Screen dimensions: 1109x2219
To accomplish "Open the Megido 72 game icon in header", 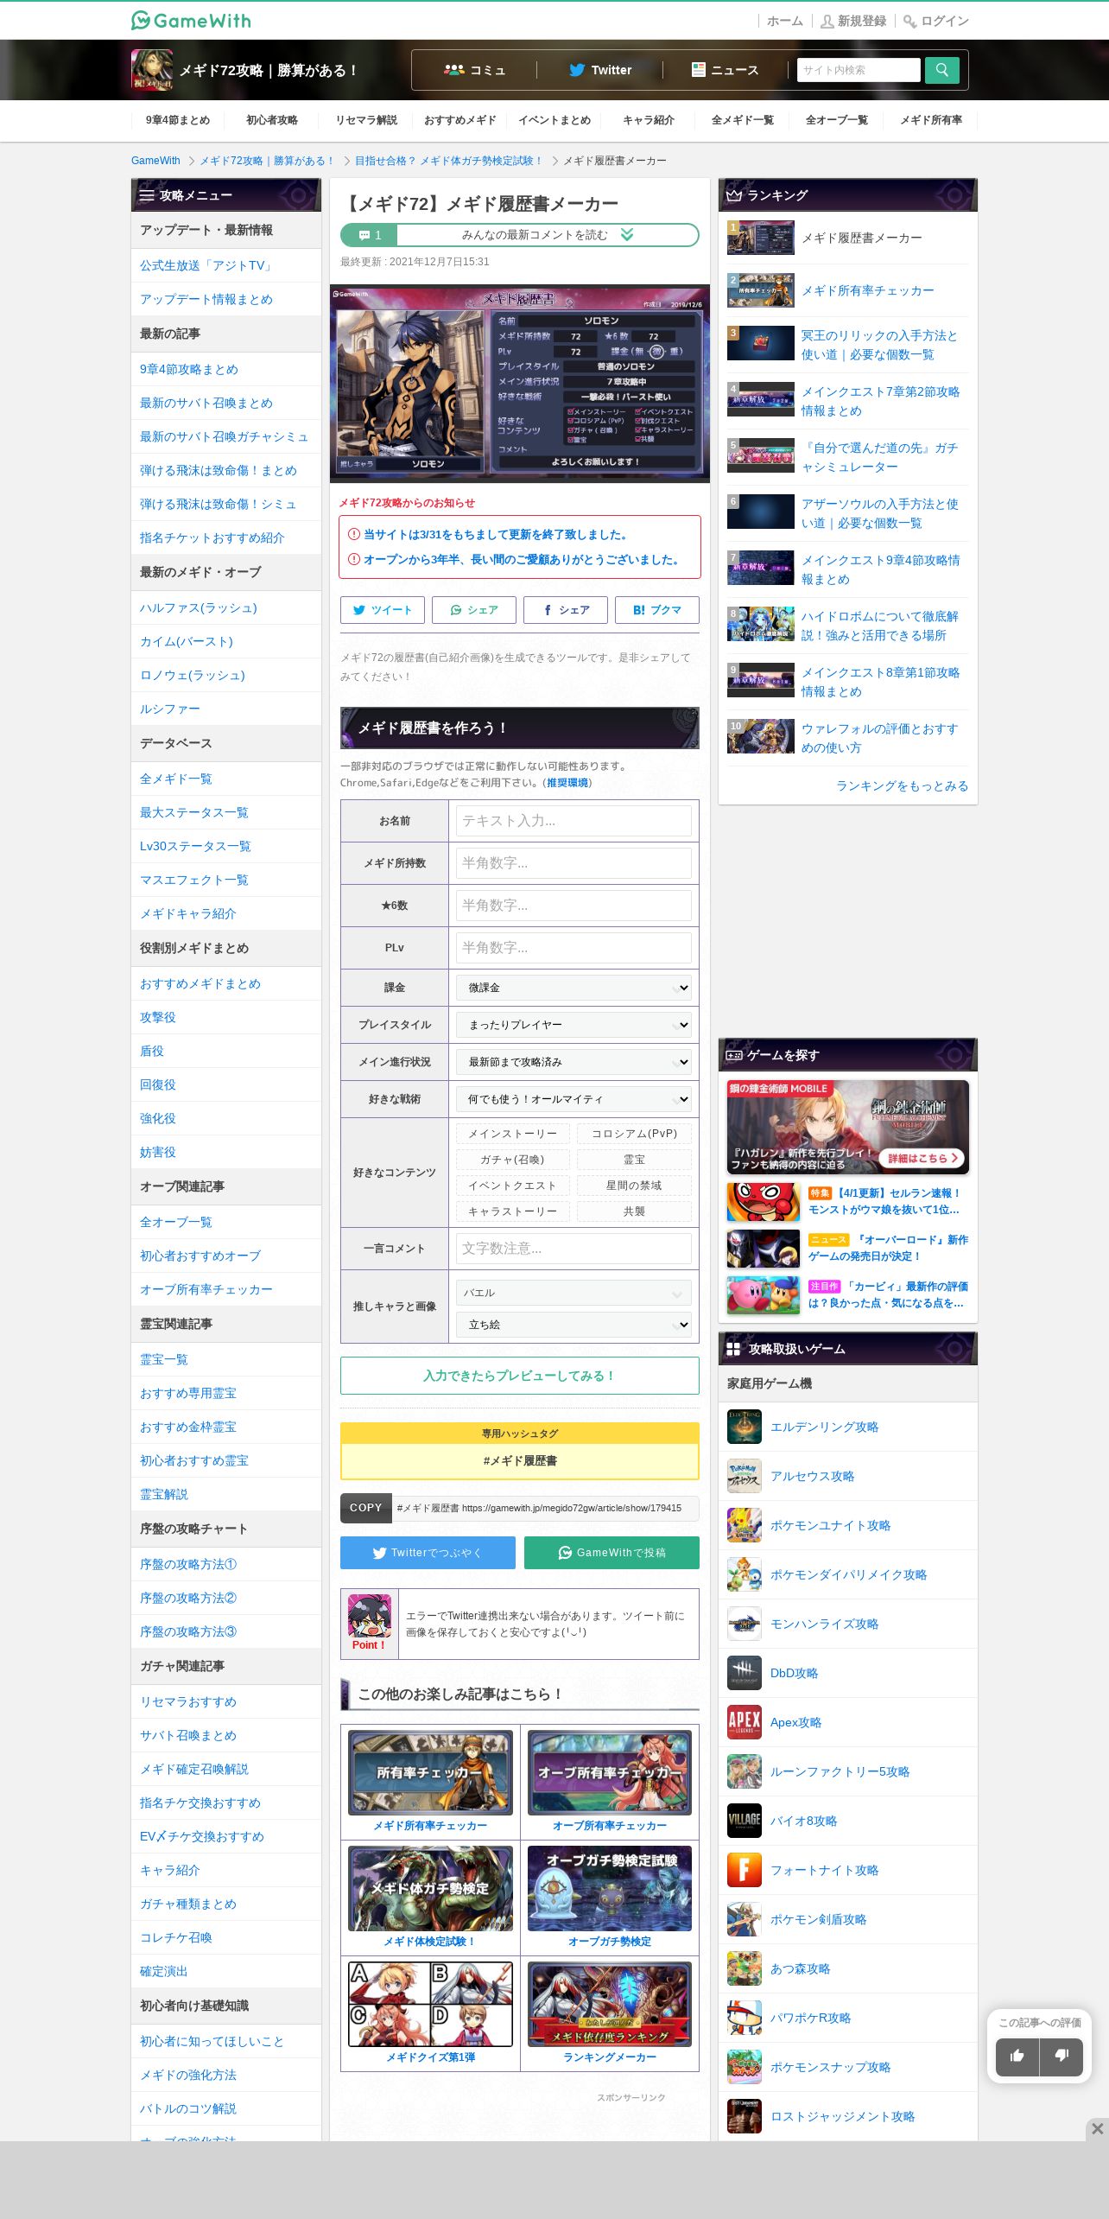I will [x=152, y=70].
